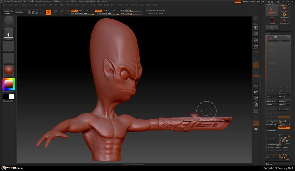Screen dimensions: 295x171
Task: Select the Draw mode icon
Action: [48, 12]
